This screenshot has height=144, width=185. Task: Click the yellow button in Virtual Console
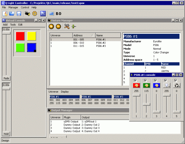tap(31, 36)
